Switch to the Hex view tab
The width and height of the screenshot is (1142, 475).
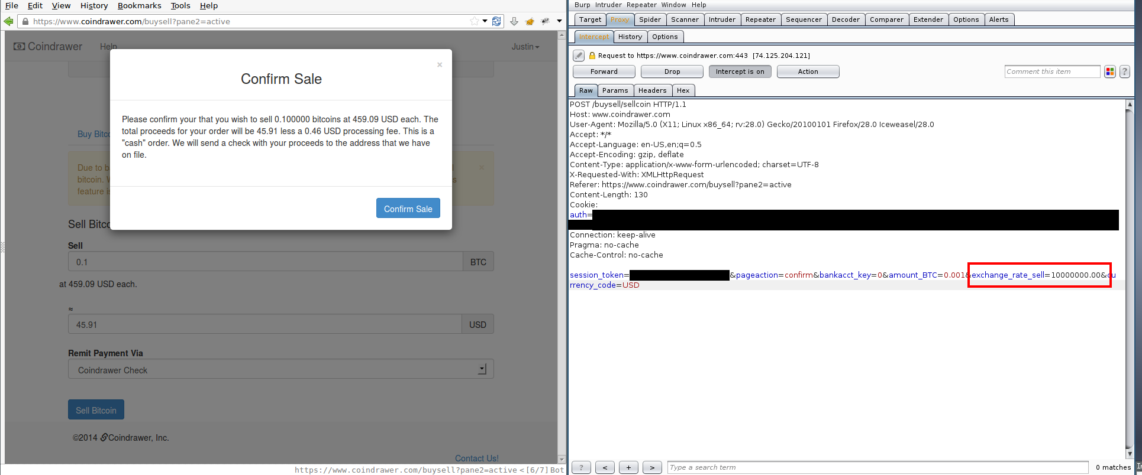[x=683, y=90]
